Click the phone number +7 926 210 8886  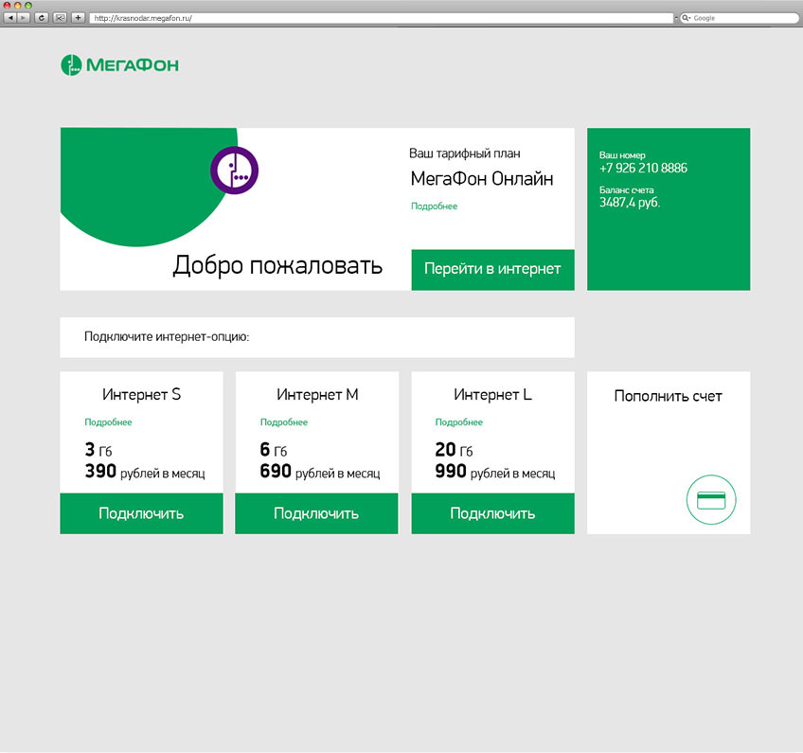(643, 168)
